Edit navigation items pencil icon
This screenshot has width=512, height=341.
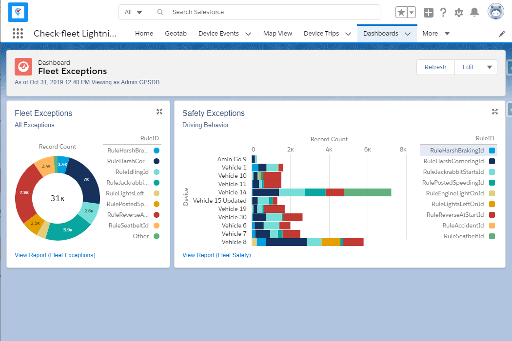click(502, 34)
